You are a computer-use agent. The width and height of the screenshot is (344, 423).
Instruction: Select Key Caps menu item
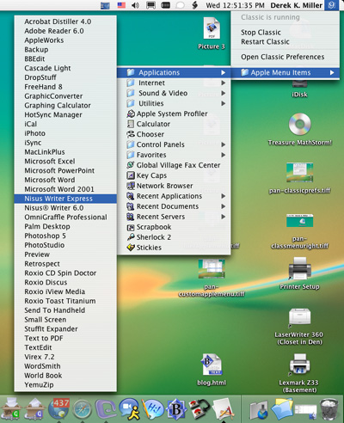(174, 175)
